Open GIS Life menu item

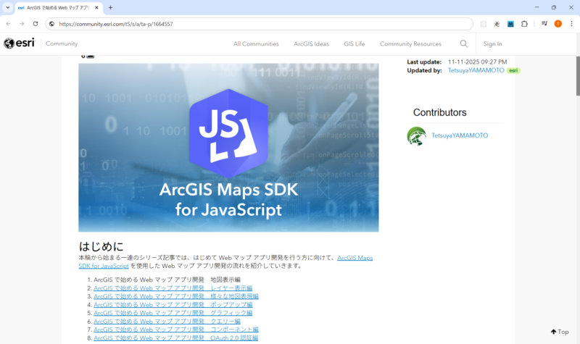coord(354,43)
